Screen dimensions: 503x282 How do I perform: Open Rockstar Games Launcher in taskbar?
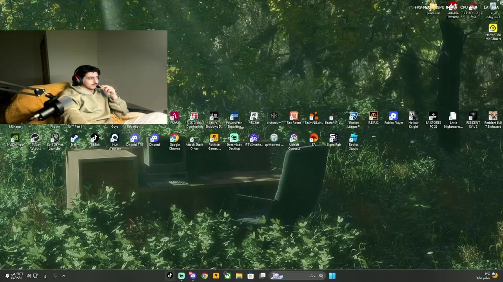[x=216, y=276]
